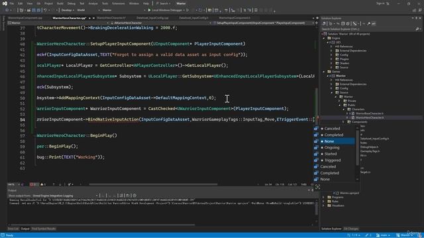Expand the UE5 Plugins folder
Screen dimensions: 424x238
pyautogui.click(x=331, y=59)
